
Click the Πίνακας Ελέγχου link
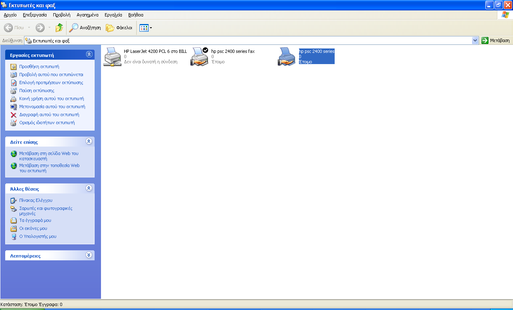point(36,200)
